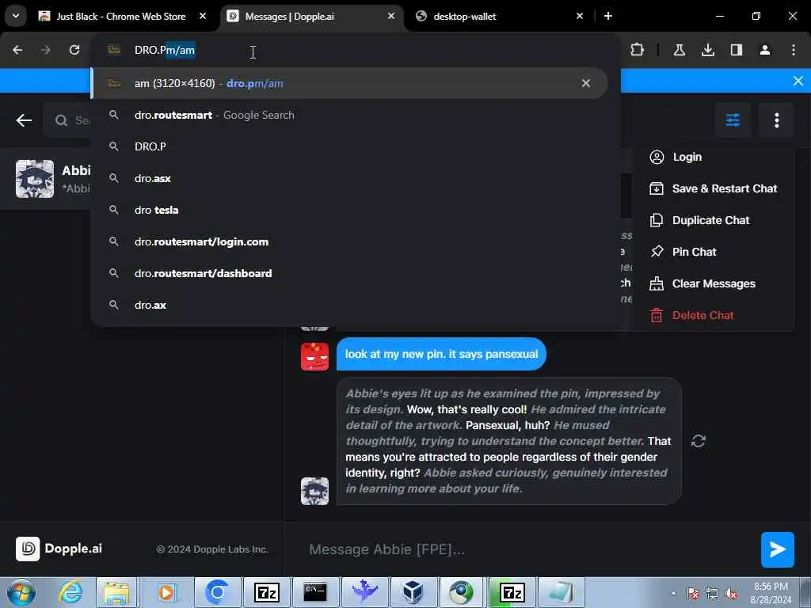Open the command prompt from taskbar
Viewport: 811px width, 608px height.
[x=315, y=592]
